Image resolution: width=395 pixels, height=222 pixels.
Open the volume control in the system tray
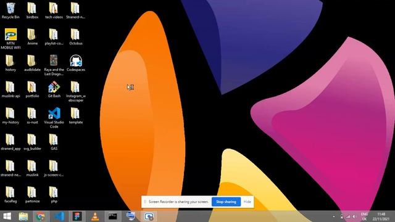(354, 216)
